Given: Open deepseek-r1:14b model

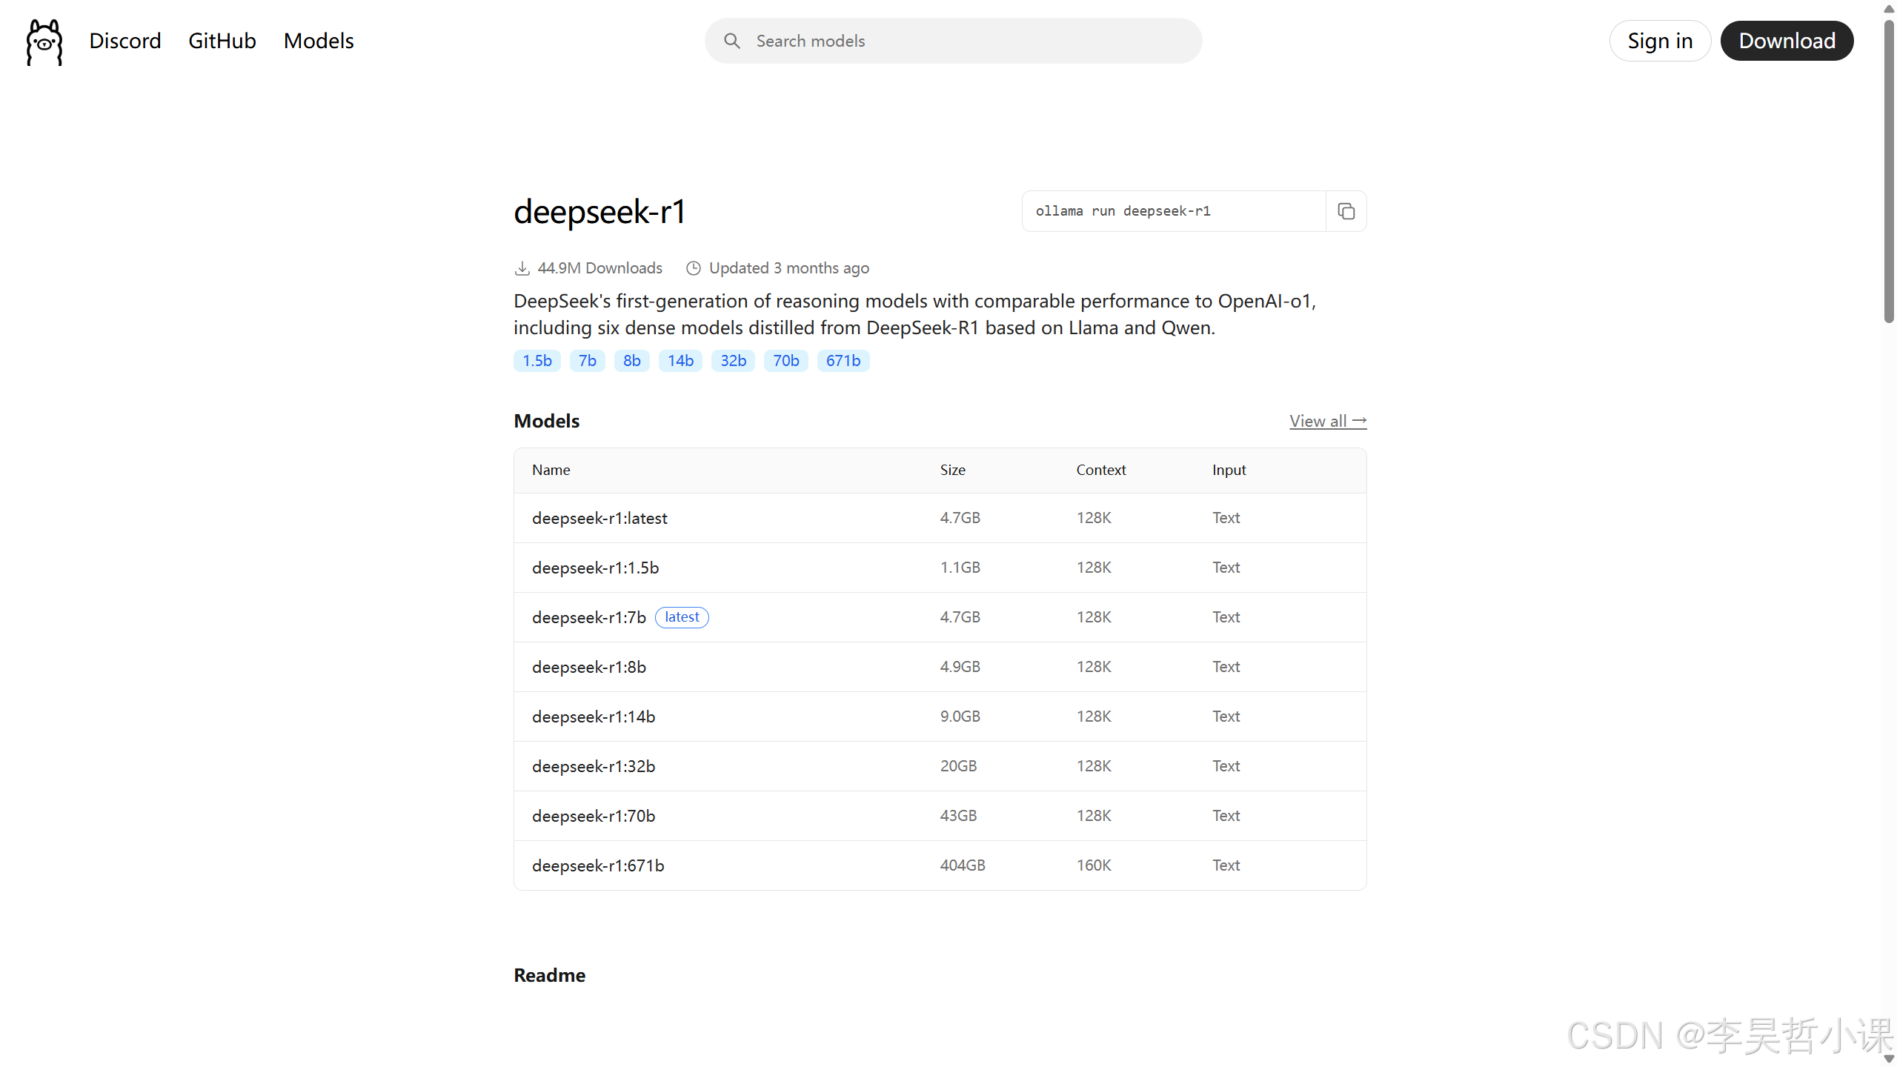Looking at the screenshot, I should point(593,717).
